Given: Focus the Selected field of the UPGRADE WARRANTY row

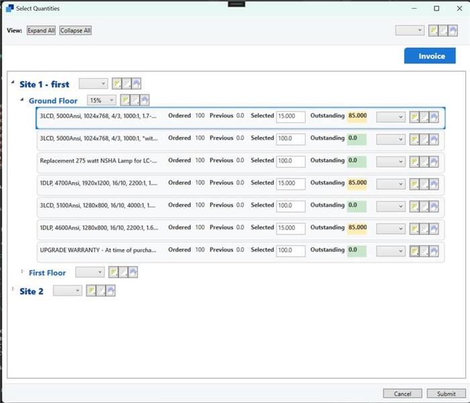Looking at the screenshot, I should point(291,251).
